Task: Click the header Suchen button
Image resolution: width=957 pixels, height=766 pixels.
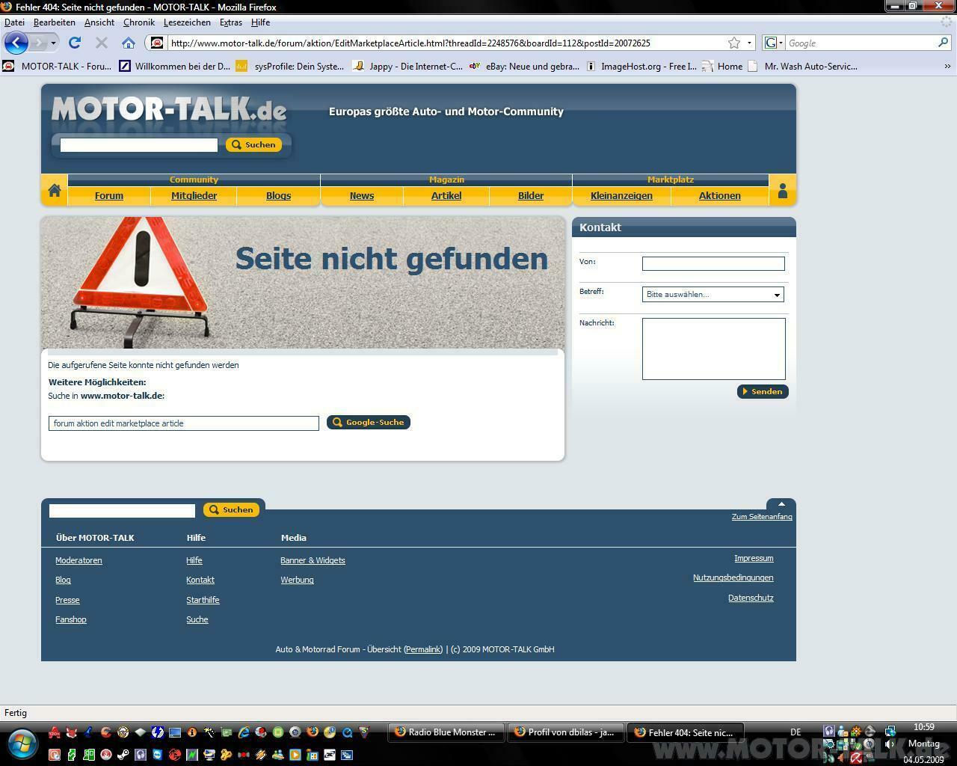Action: [253, 144]
